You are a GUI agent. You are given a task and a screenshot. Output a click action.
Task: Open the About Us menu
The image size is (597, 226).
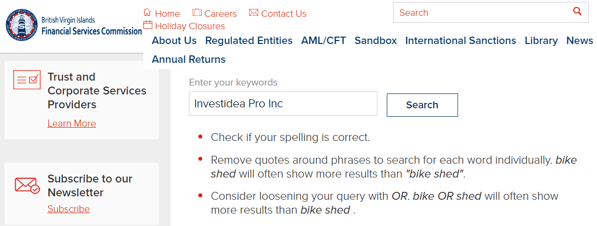(x=174, y=41)
